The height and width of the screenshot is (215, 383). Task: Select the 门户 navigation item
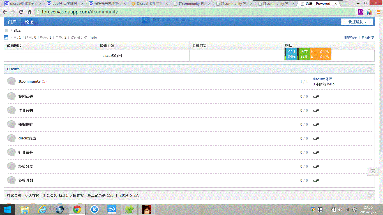[x=12, y=22]
